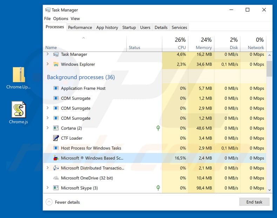Image resolution: width=277 pixels, height=218 pixels.
Task: Select Host Process for Windows Tasks name
Action: click(91, 148)
